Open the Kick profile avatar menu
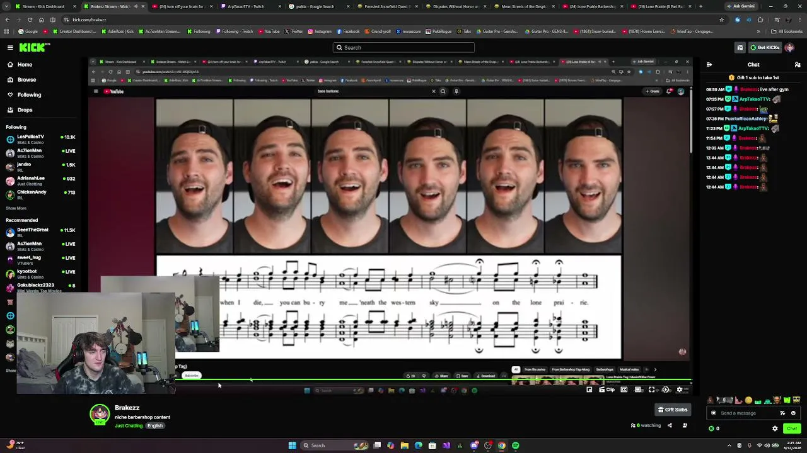This screenshot has width=807, height=453. (x=790, y=47)
